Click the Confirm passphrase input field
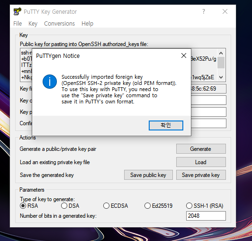 click(x=208, y=123)
